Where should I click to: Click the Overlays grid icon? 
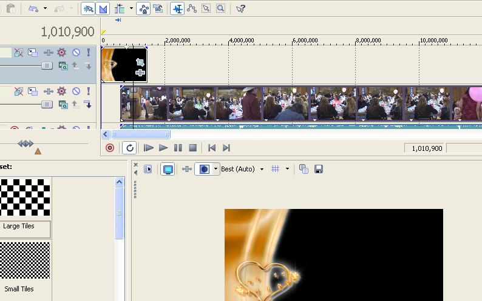click(276, 169)
